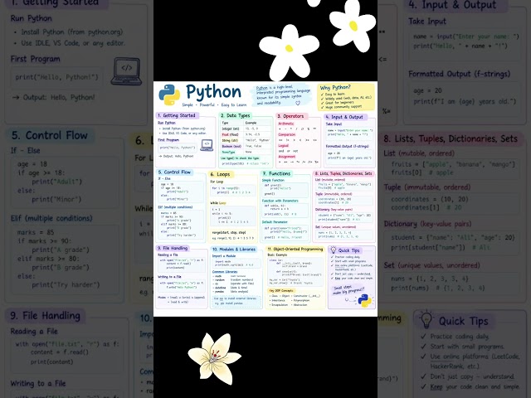The height and width of the screenshot is (398, 531).
Task: Click large '9. File Handling' heading in background
Action: click(x=45, y=316)
